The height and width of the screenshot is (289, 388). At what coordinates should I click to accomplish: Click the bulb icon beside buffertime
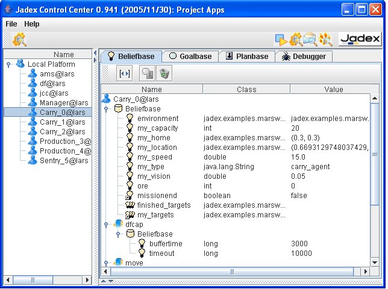(x=142, y=243)
